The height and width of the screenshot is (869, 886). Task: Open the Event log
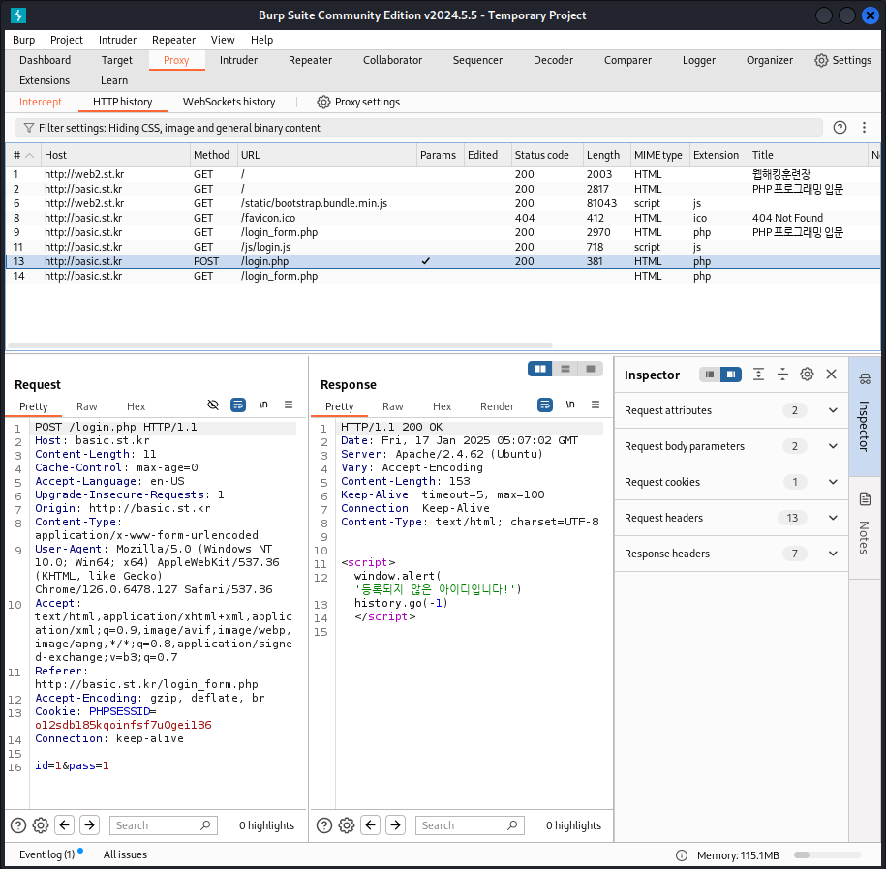point(50,854)
